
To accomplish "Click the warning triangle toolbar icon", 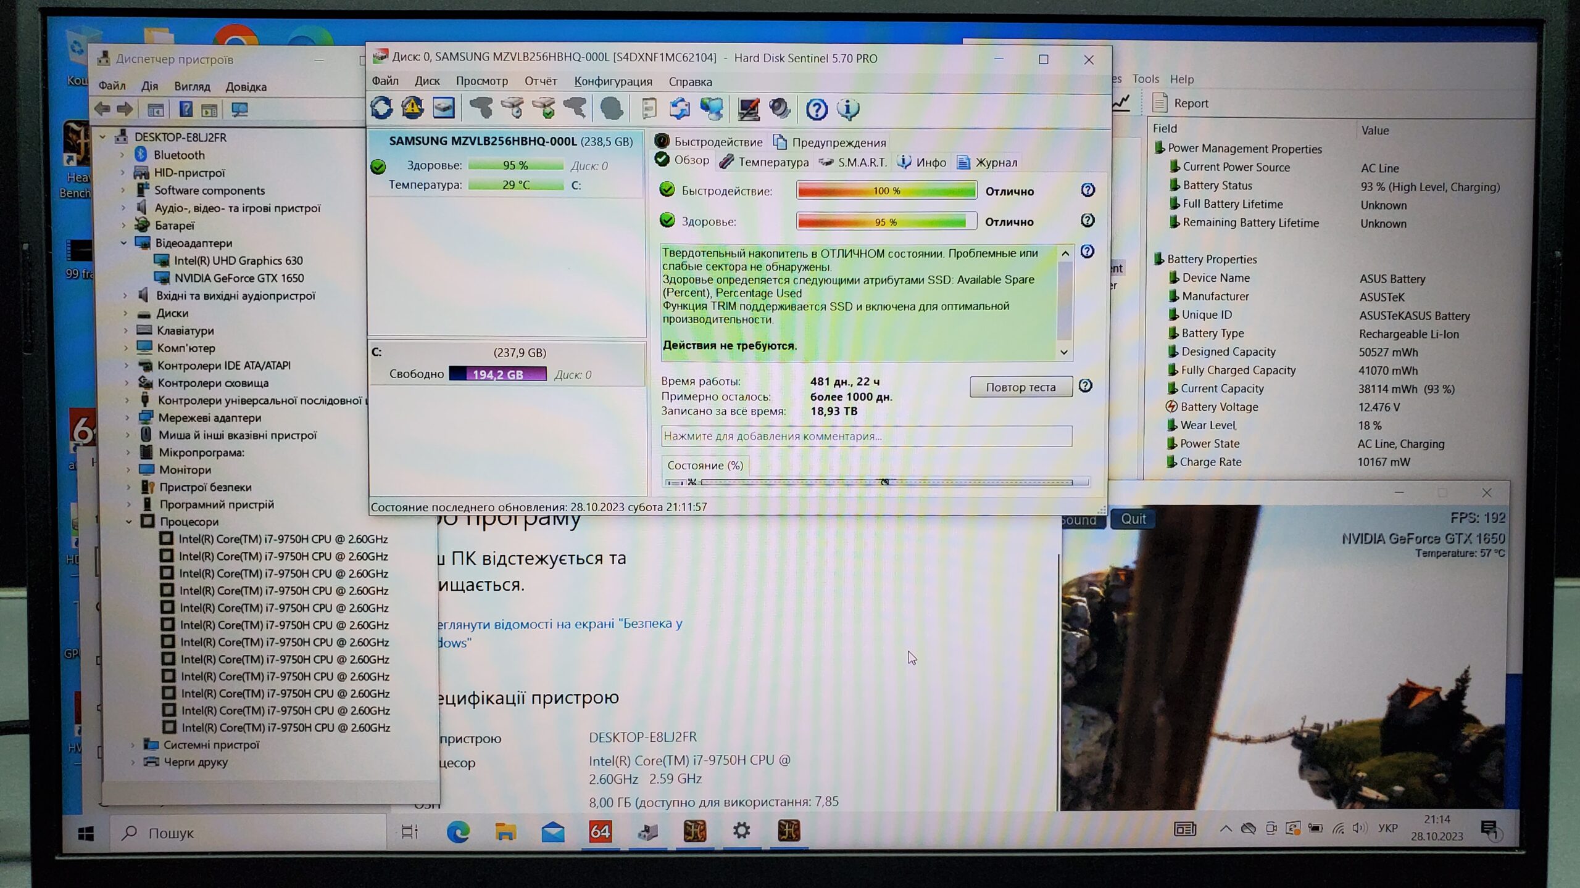I will pyautogui.click(x=412, y=109).
